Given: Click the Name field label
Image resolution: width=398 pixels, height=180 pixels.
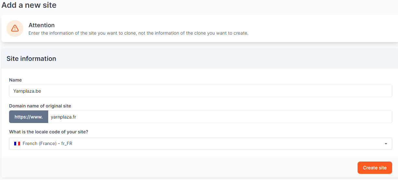Looking at the screenshot, I should pos(16,80).
